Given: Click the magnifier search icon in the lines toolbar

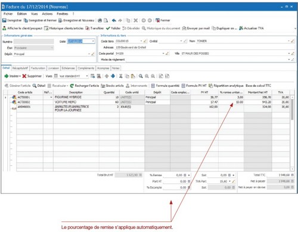Looking at the screenshot, I should coord(141,76).
